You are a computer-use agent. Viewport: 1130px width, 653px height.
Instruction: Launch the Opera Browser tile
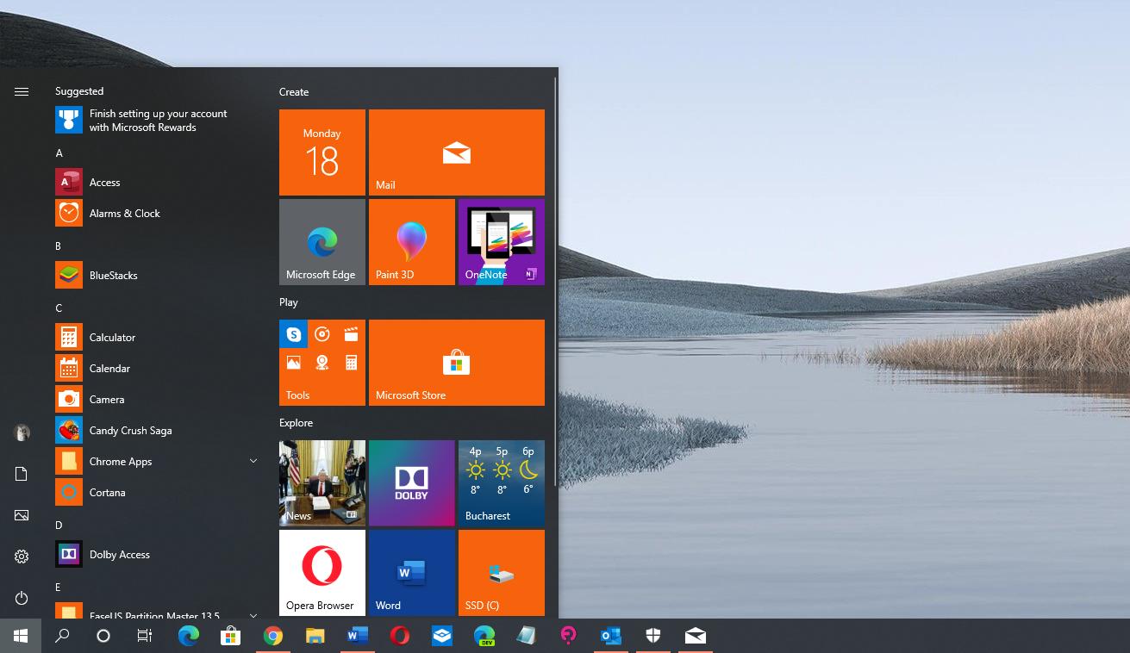coord(322,573)
